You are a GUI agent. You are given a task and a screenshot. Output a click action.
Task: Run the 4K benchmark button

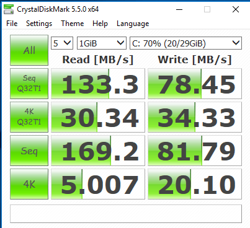tap(29, 184)
